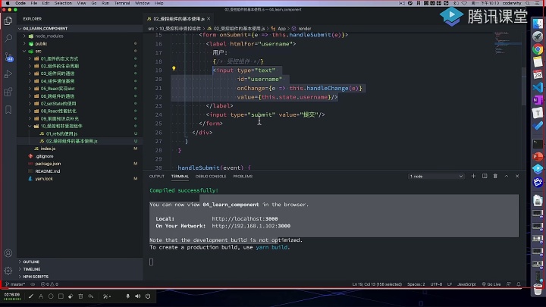This screenshot has height=307, width=546.
Task: Expand the NPM SCRIPTS section
Action: pos(36,277)
